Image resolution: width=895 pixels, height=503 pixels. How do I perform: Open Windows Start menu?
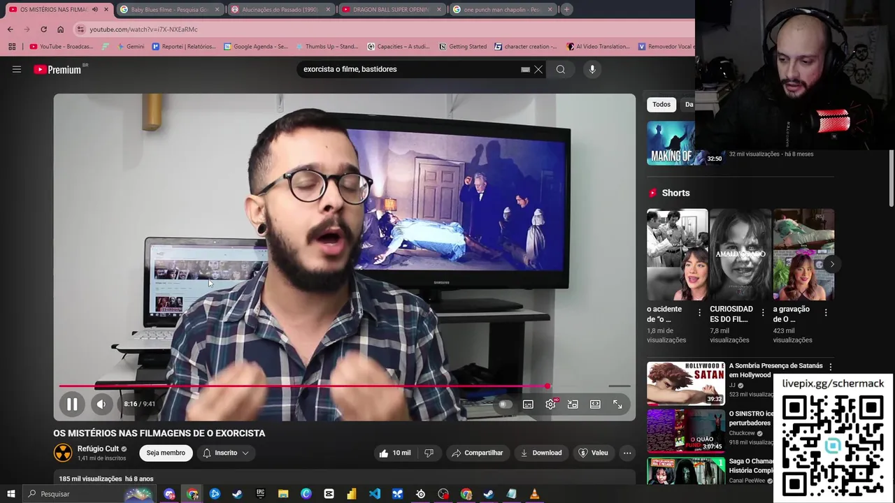coord(10,494)
